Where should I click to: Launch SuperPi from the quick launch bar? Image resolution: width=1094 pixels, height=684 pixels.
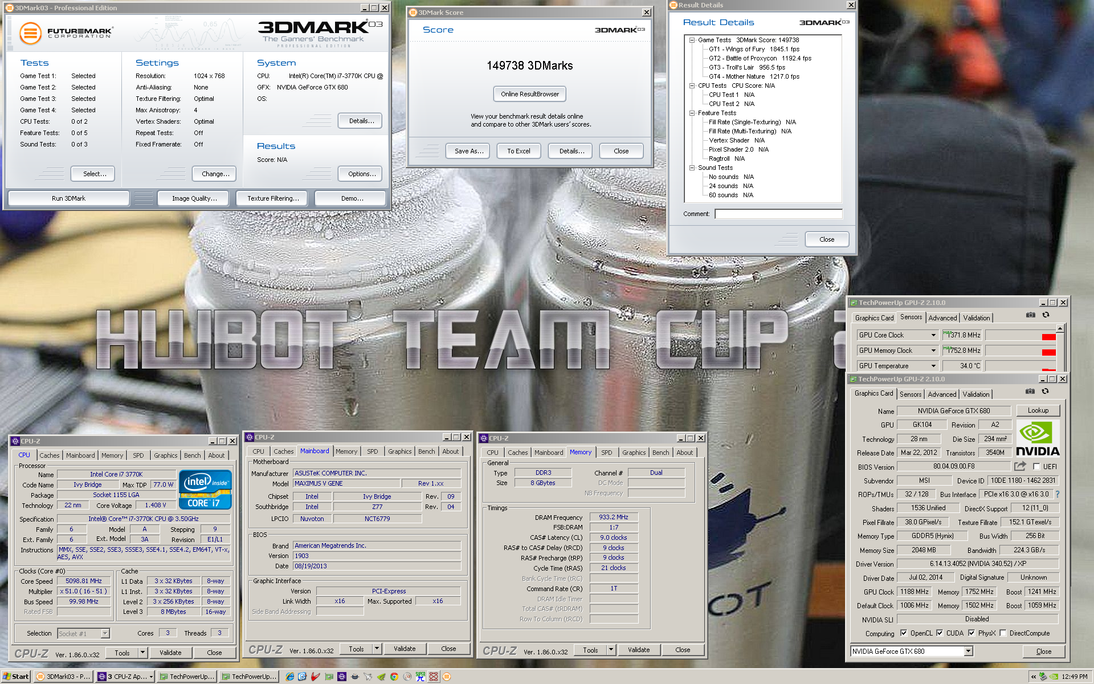[x=421, y=677]
